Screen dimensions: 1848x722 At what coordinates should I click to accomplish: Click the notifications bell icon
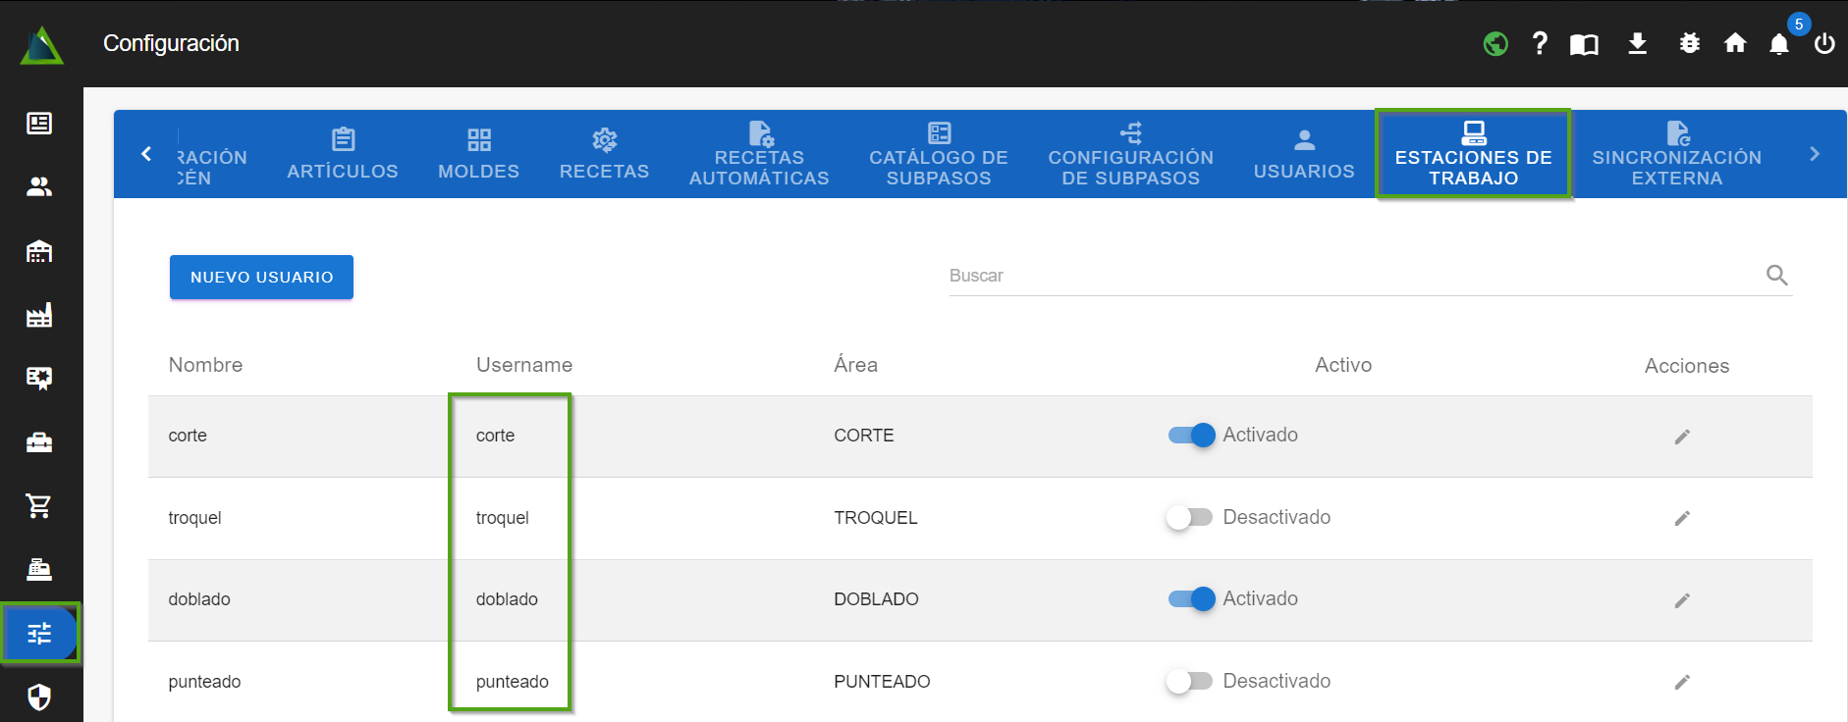[x=1778, y=44]
